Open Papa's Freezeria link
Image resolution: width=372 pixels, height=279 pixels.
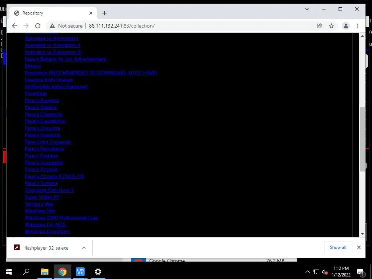pos(43,135)
